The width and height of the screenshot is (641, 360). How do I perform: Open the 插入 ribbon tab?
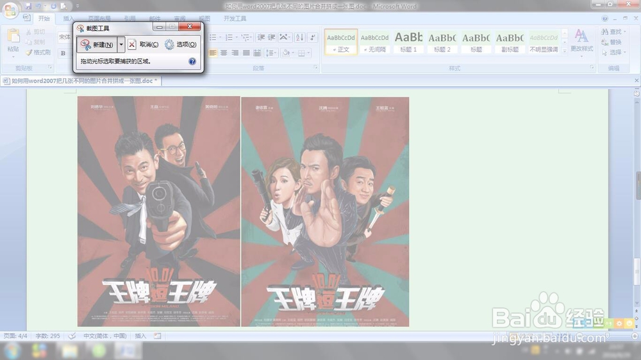tap(69, 19)
